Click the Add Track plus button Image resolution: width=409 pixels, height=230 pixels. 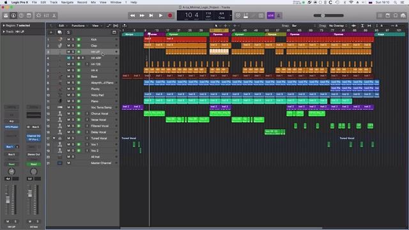click(x=51, y=33)
